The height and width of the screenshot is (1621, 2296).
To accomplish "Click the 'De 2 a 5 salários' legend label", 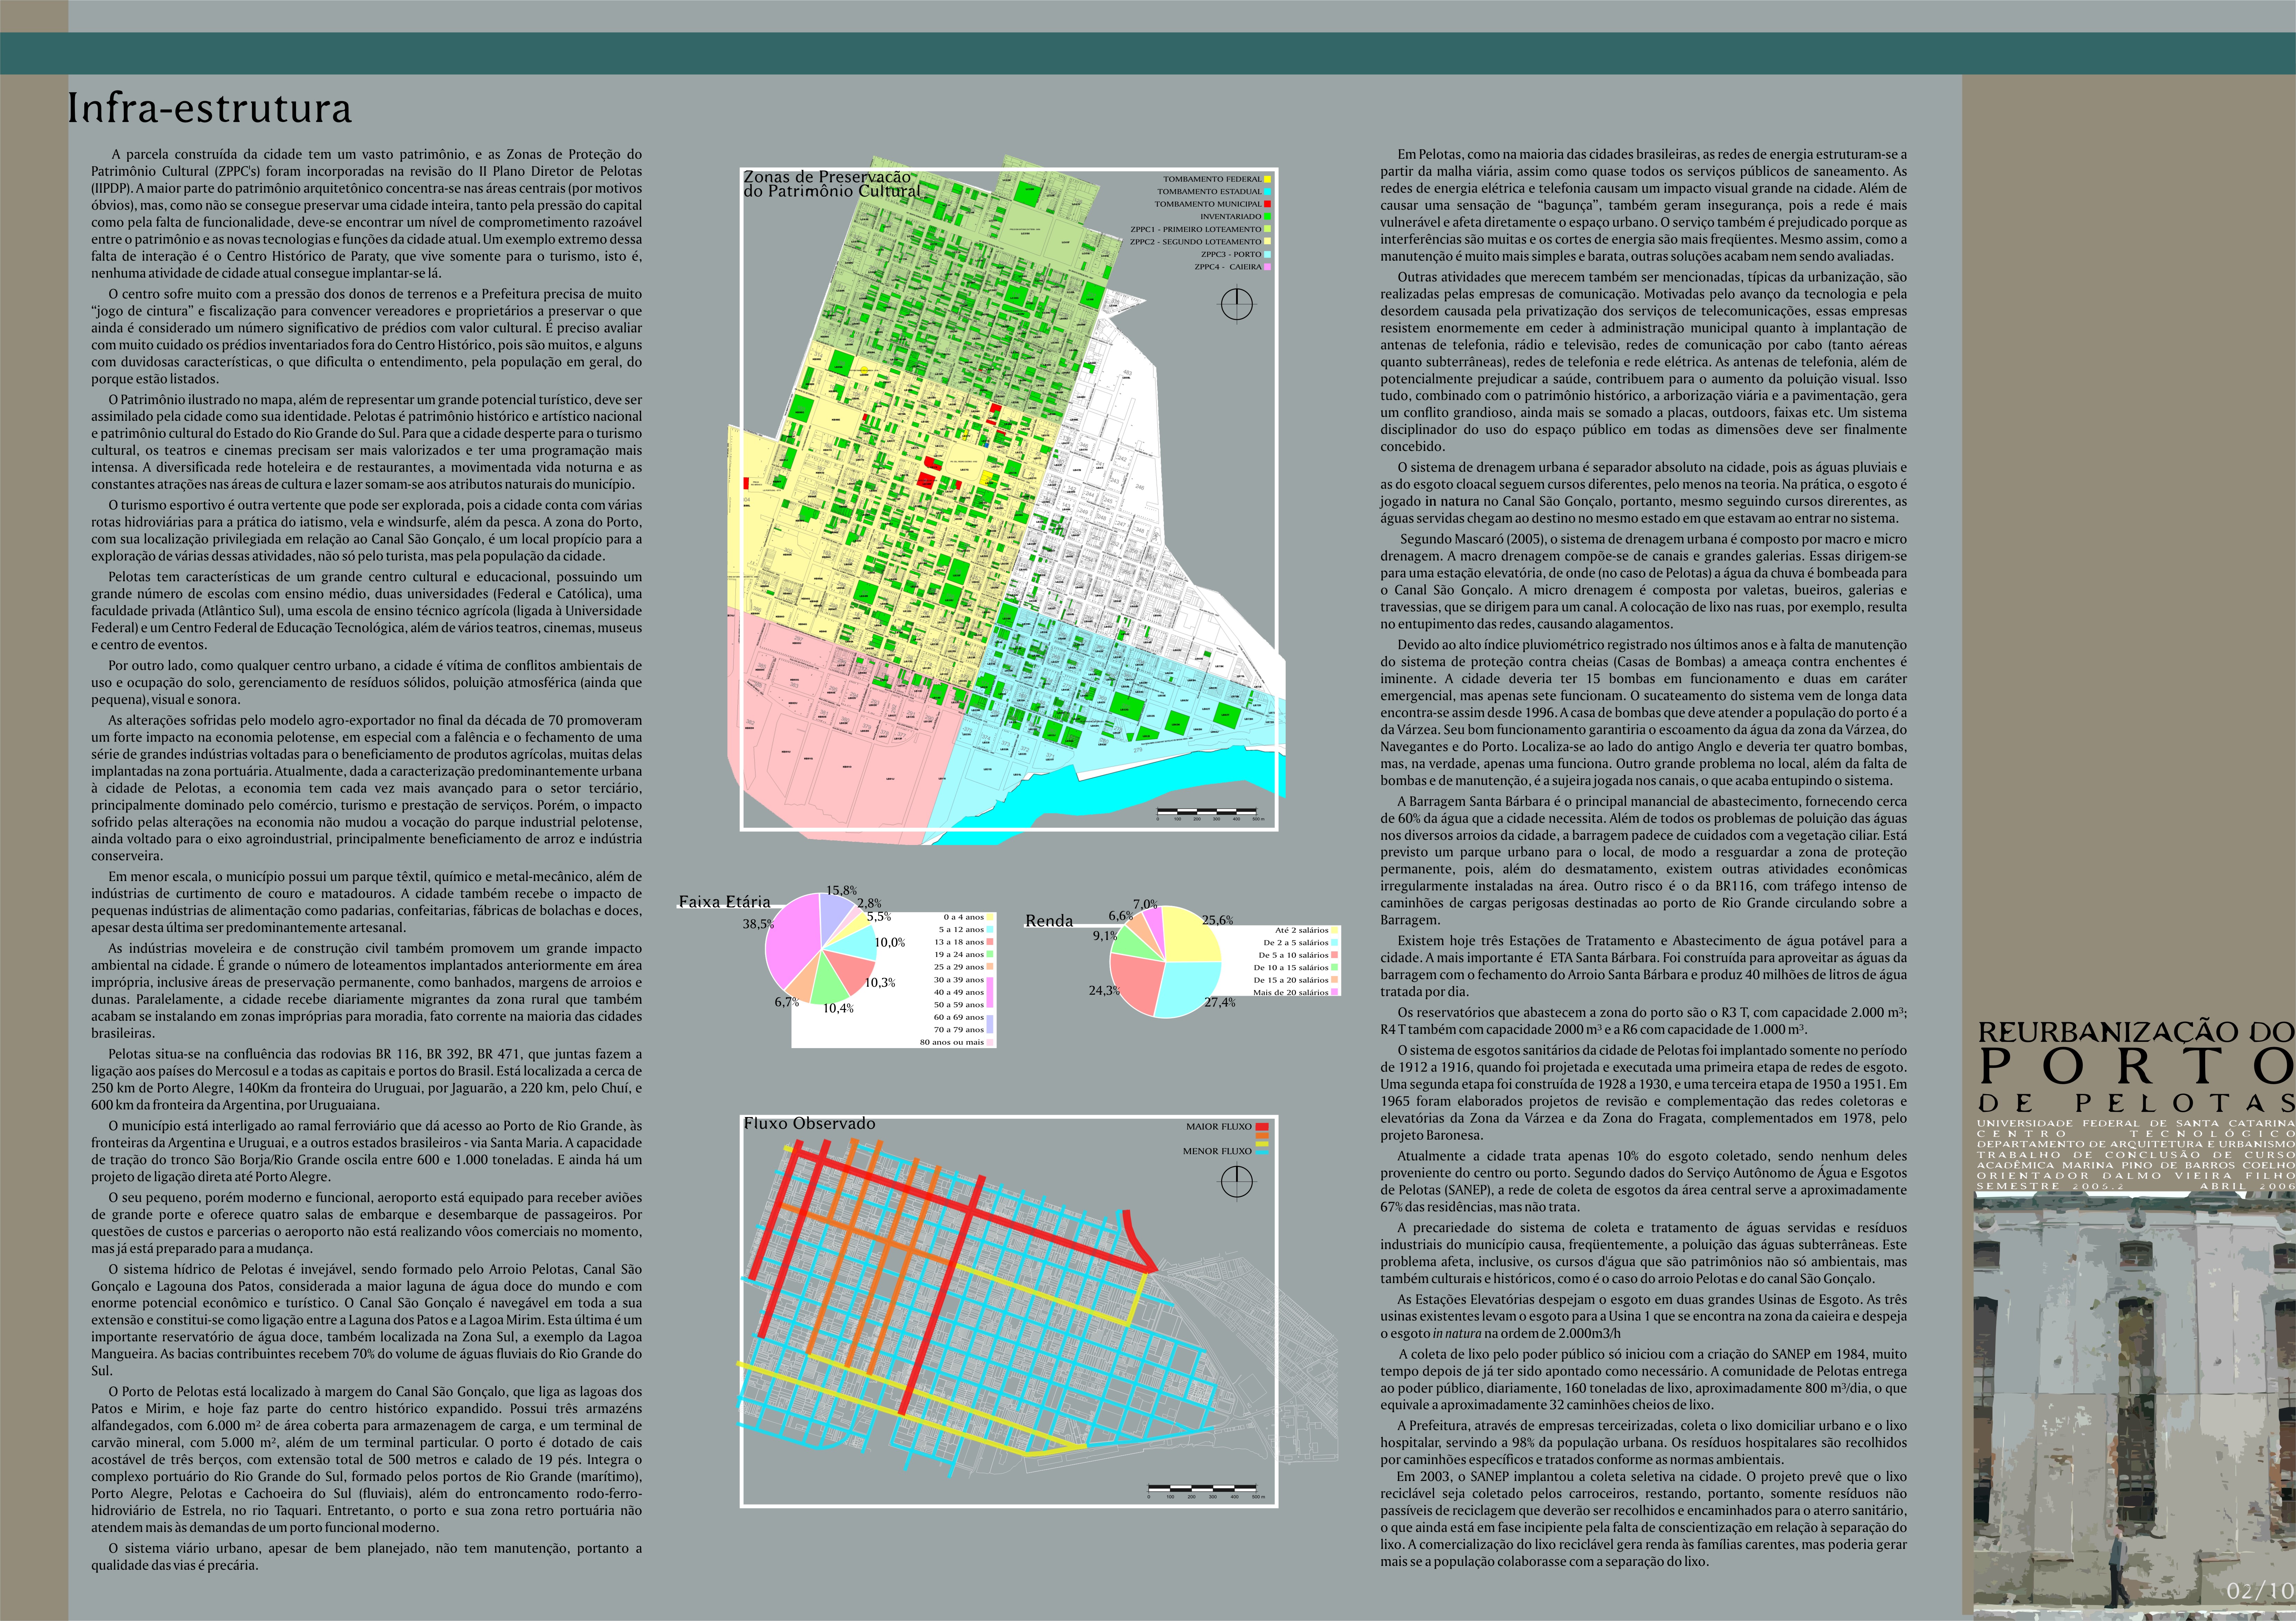I will tap(1296, 942).
